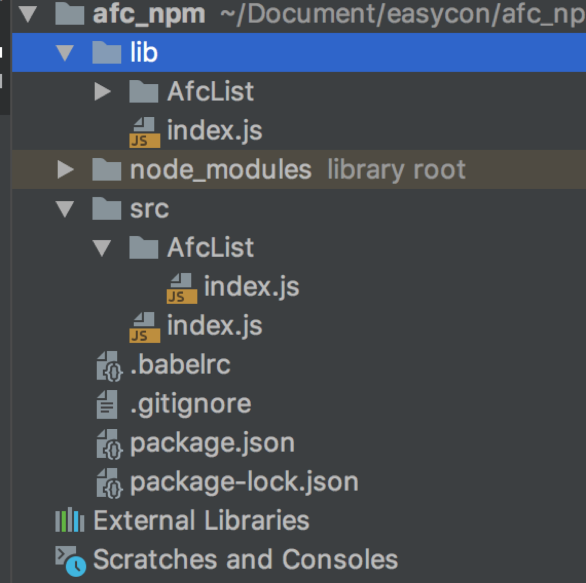586x583 pixels.
Task: Click the External Libraries bars icon
Action: [x=70, y=520]
